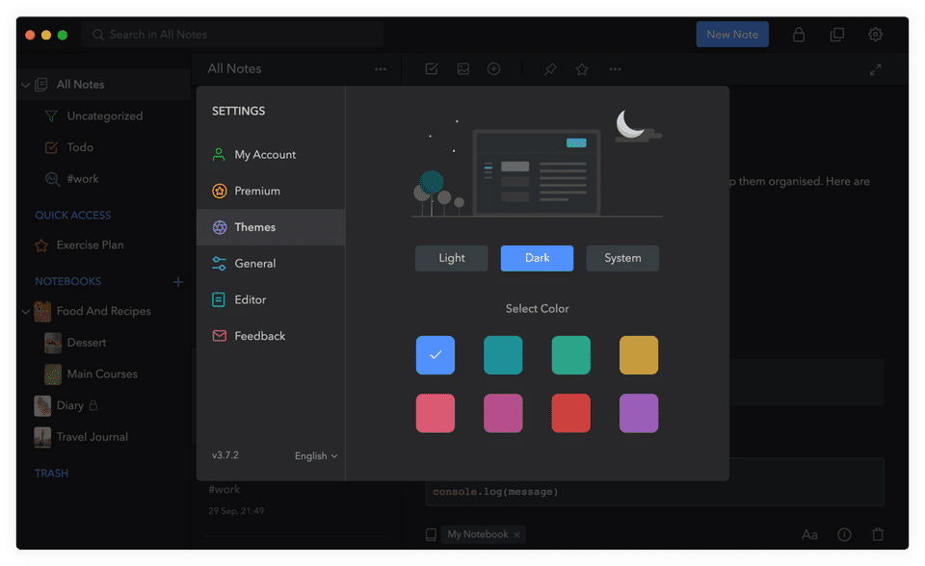This screenshot has width=925, height=566.
Task: Open Themes settings tab
Action: click(x=271, y=227)
